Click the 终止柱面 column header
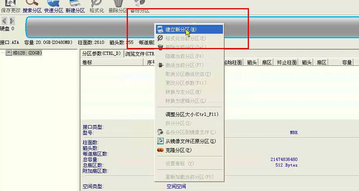359x191 pixels. click(287, 62)
